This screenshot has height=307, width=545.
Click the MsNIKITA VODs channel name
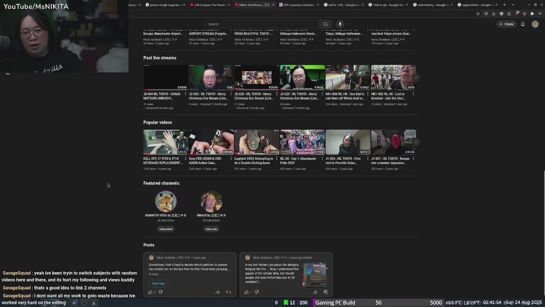pyautogui.click(x=166, y=215)
